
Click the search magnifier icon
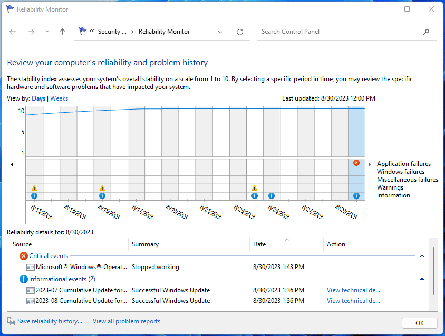tap(426, 32)
